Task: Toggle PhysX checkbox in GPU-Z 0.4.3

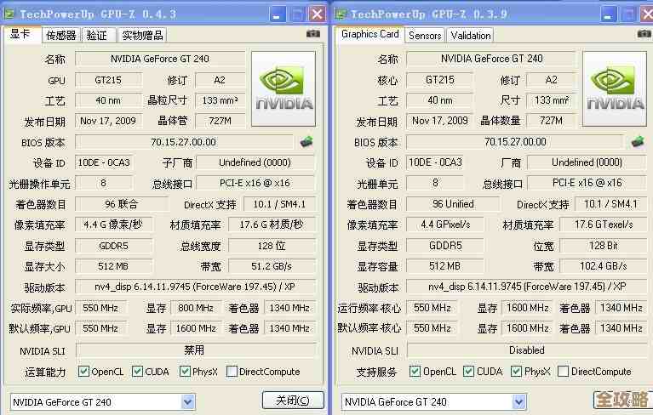Action: point(185,372)
